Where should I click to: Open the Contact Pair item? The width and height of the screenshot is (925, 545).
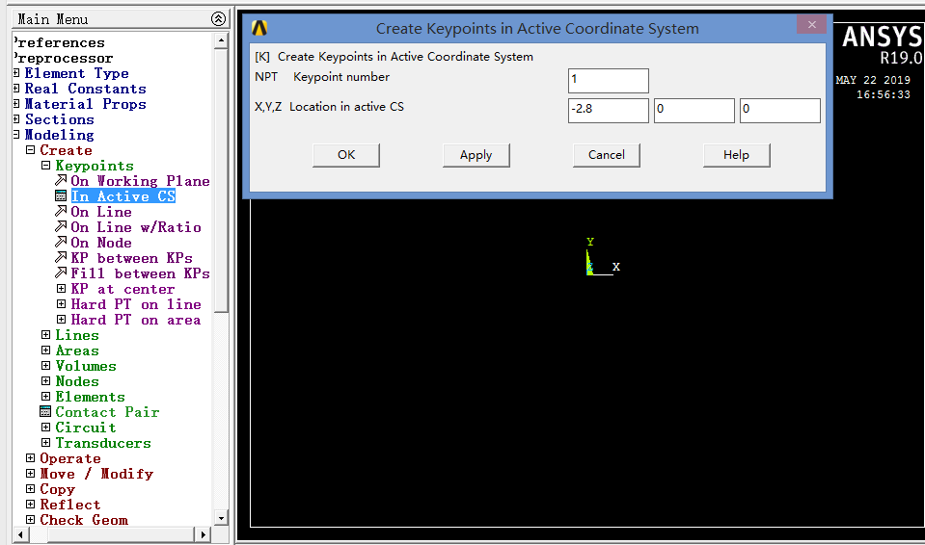107,412
